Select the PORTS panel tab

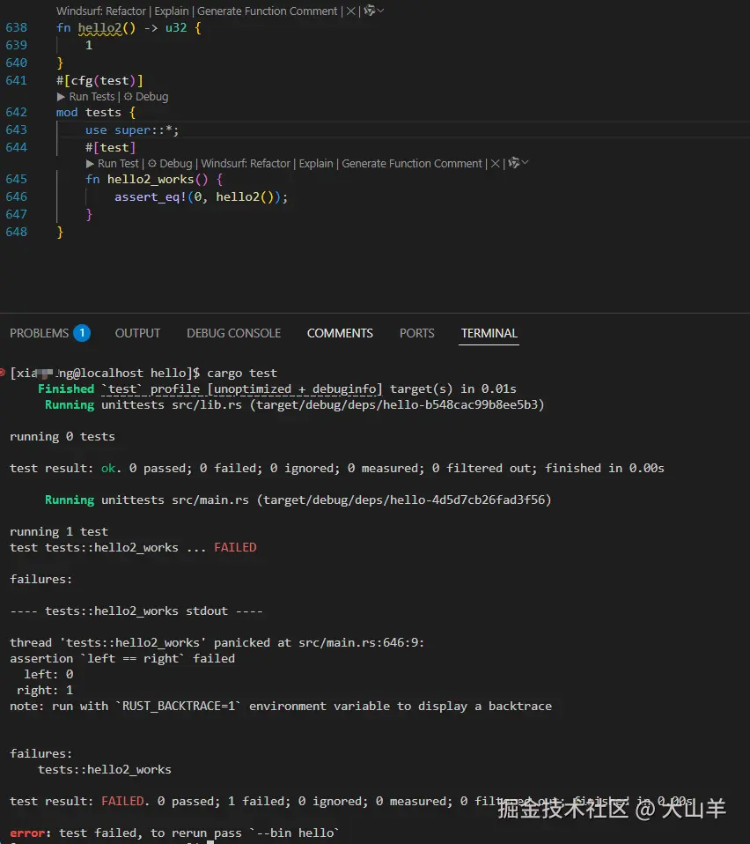coord(416,333)
